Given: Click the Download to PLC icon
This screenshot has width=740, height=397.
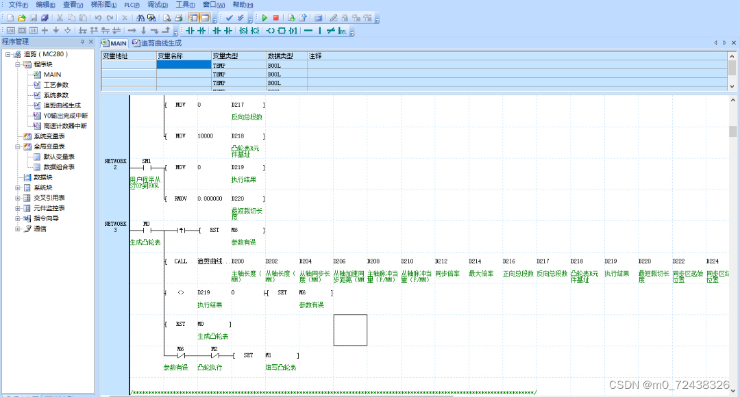Looking at the screenshot, I should tap(291, 18).
